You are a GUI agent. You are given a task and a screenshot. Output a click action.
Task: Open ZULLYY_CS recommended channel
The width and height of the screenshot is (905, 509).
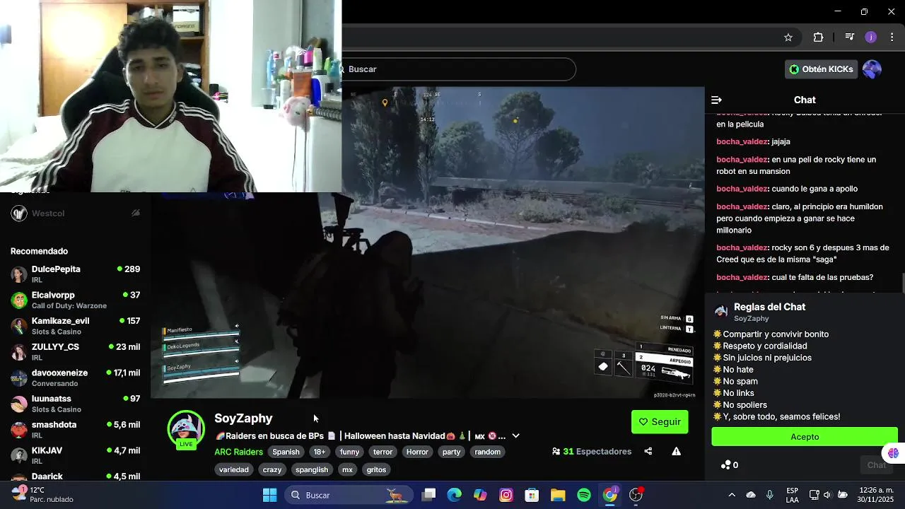(x=75, y=352)
